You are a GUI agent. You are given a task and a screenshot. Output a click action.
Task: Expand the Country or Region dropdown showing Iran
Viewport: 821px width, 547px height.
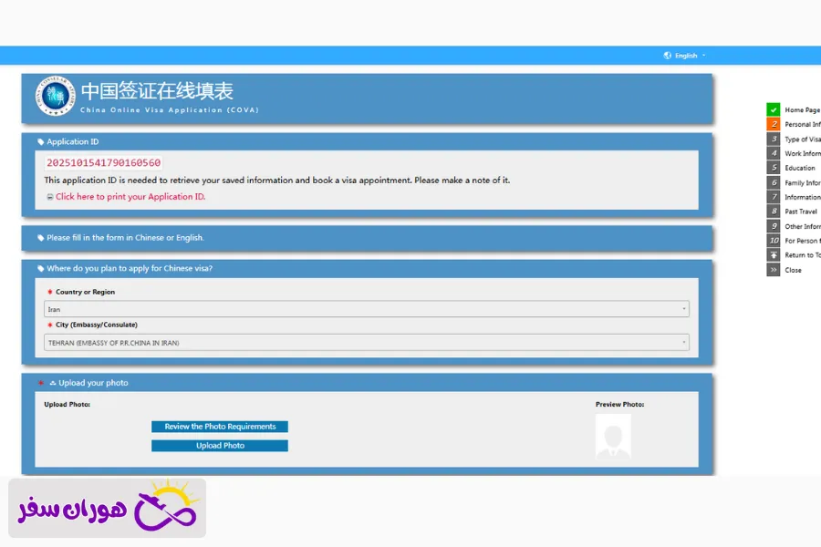[x=366, y=309]
